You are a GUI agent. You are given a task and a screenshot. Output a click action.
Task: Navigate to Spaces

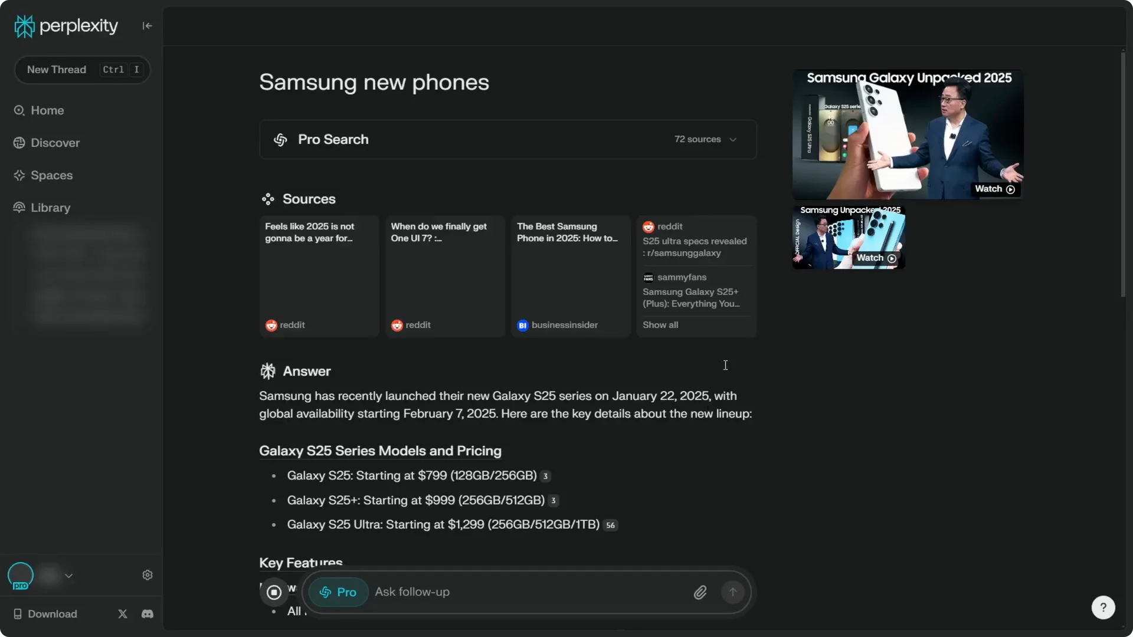point(51,175)
